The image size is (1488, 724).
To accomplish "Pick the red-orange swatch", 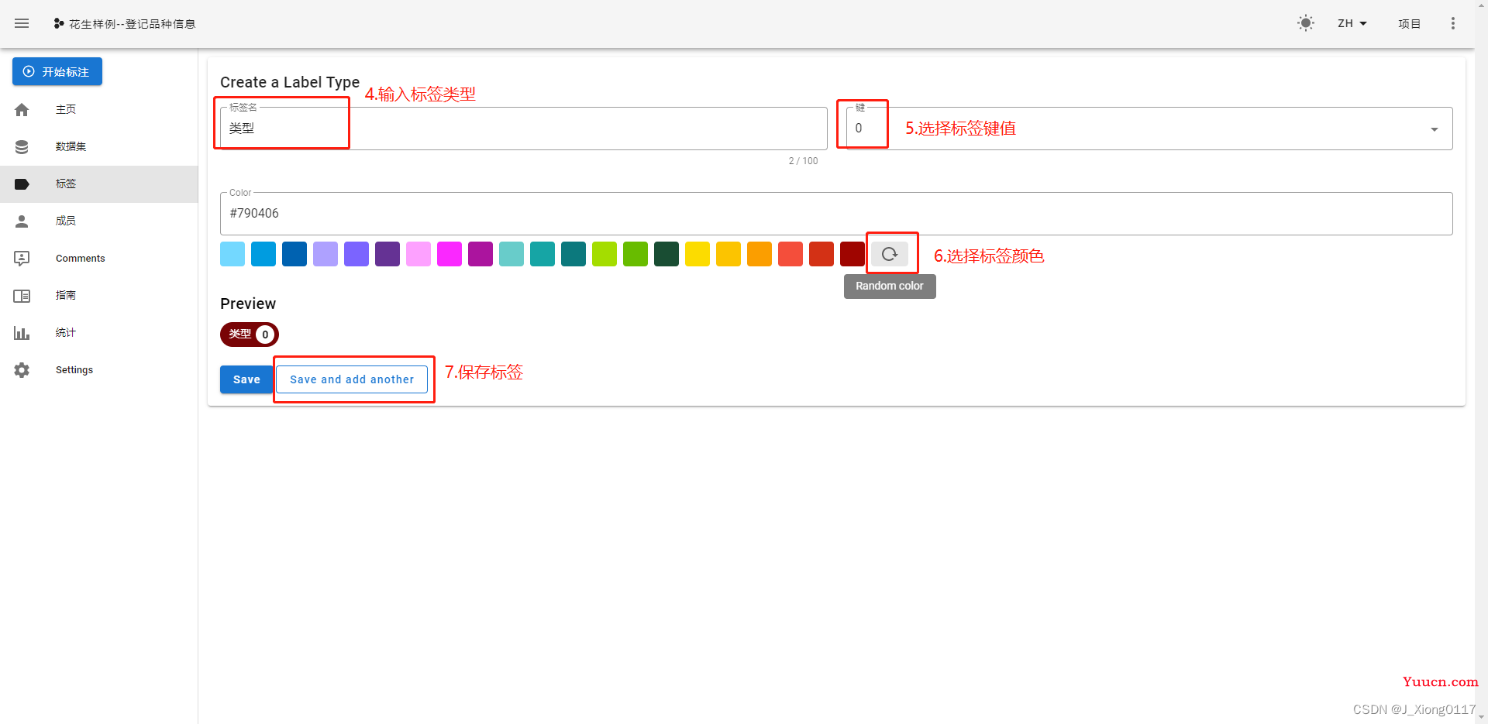I will tap(821, 254).
